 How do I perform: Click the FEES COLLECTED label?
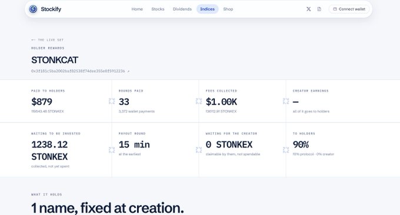[x=221, y=91]
